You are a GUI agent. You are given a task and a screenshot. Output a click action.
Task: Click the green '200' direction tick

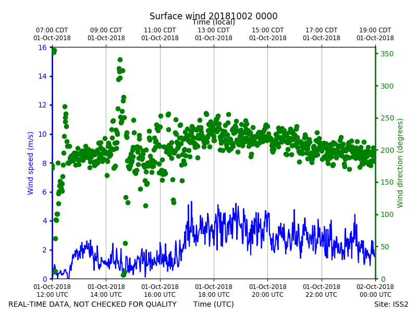pyautogui.click(x=387, y=150)
